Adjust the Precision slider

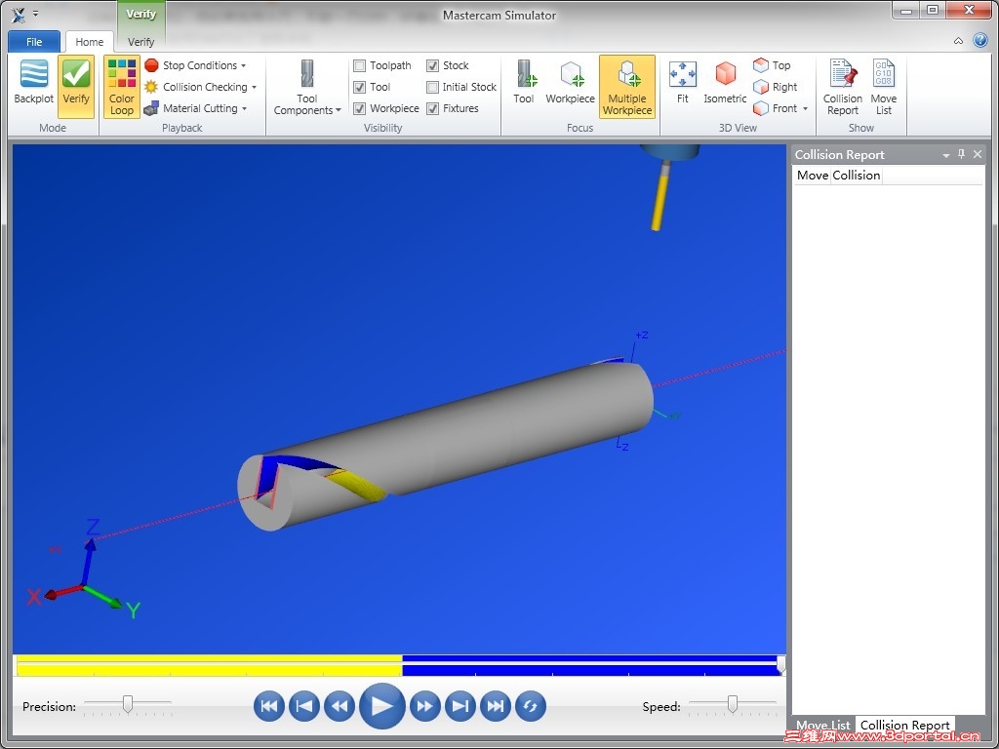tap(128, 704)
